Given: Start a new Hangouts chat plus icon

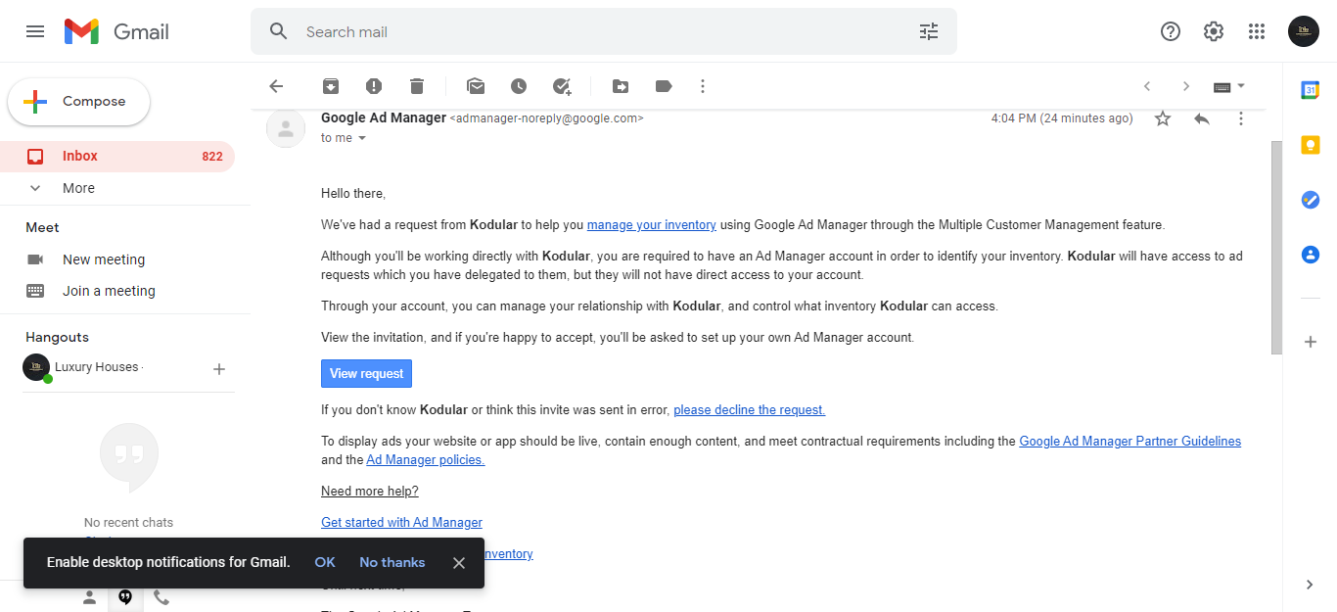Looking at the screenshot, I should click(x=219, y=369).
